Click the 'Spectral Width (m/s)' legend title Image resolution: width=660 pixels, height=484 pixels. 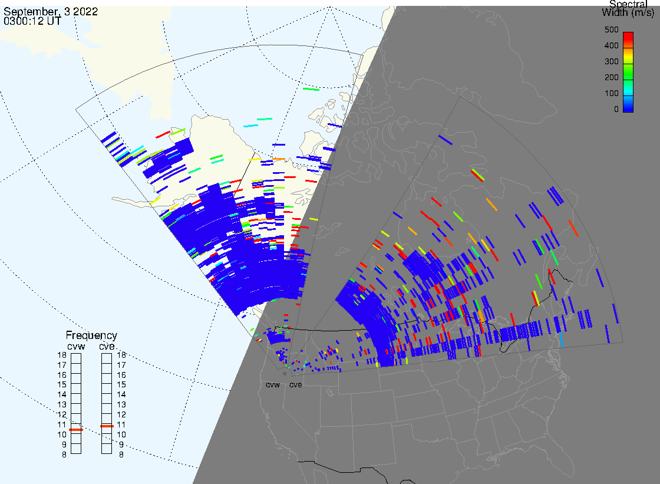pyautogui.click(x=628, y=9)
